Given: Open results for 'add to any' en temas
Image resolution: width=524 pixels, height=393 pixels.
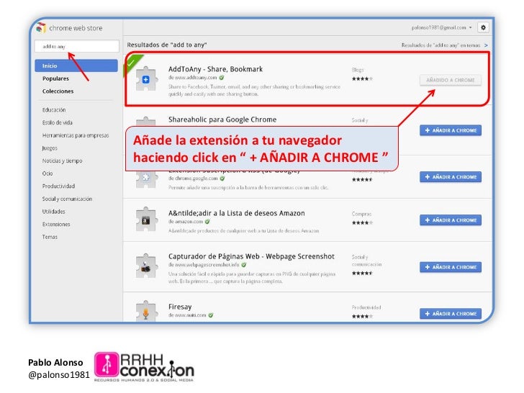Looking at the screenshot, I should 445,45.
